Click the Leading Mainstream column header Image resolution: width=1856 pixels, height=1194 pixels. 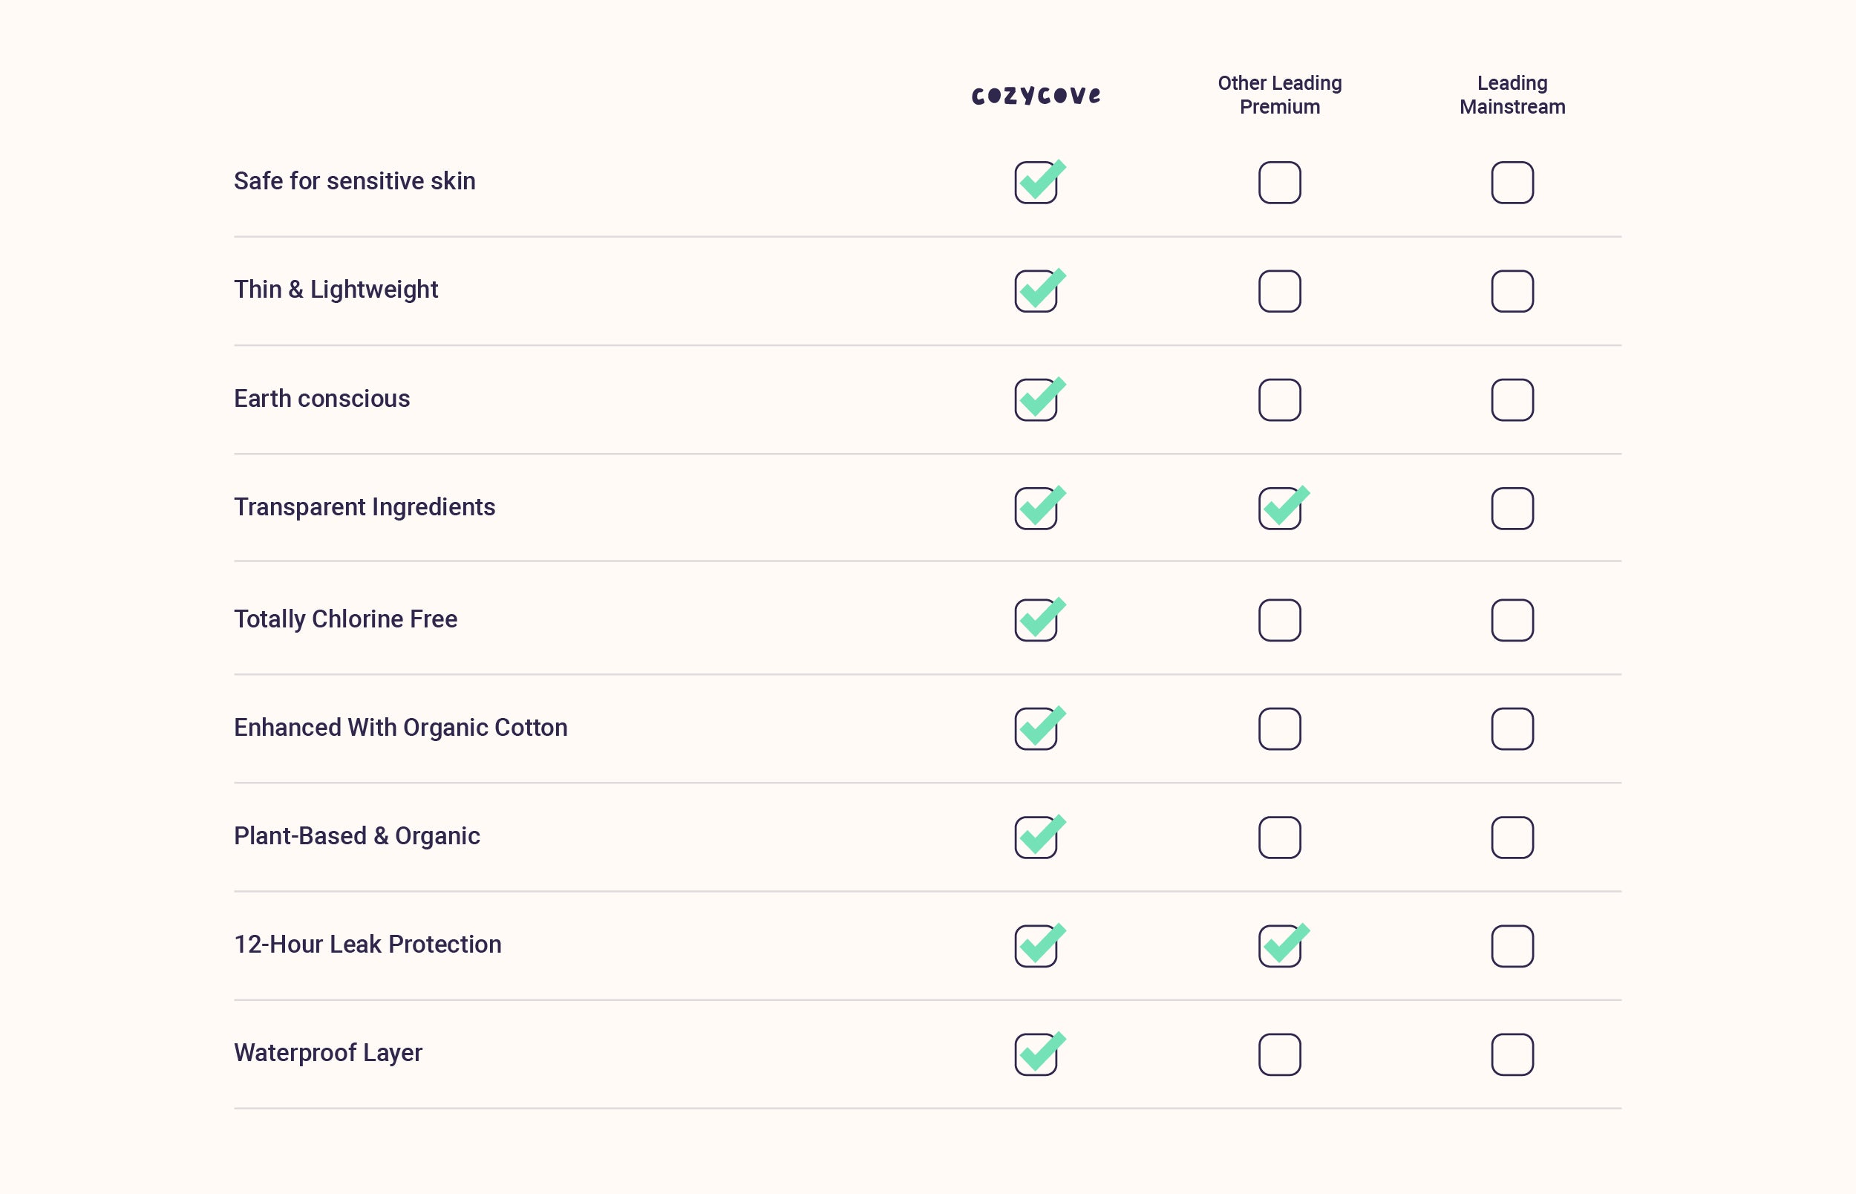tap(1511, 94)
